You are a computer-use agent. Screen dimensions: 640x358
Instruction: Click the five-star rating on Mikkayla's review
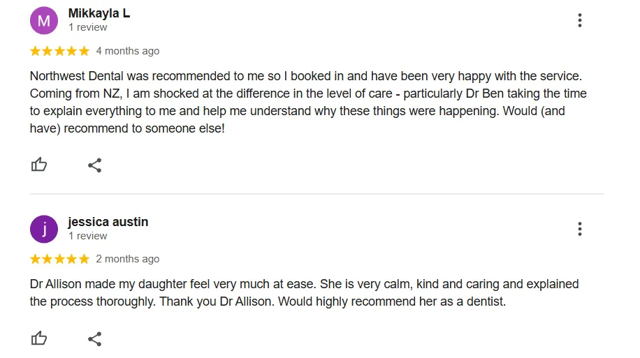pyautogui.click(x=59, y=51)
